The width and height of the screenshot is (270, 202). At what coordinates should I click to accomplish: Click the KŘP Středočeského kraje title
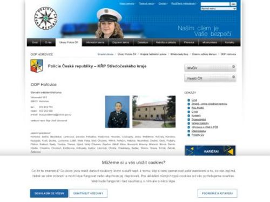coord(97,66)
